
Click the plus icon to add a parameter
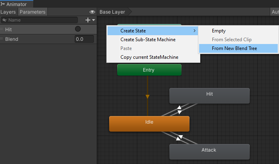point(88,20)
